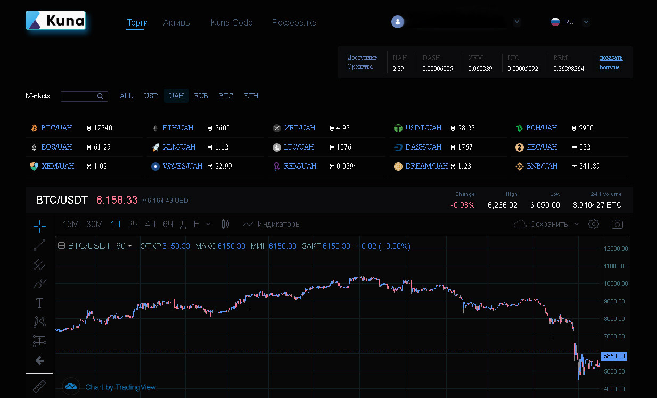Expand the RU language dropdown

pyautogui.click(x=586, y=22)
